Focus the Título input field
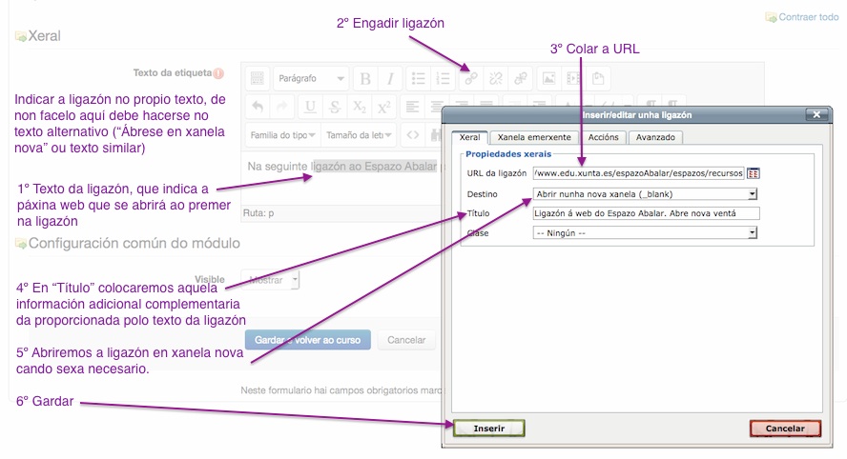This screenshot has height=459, width=847. tap(646, 213)
